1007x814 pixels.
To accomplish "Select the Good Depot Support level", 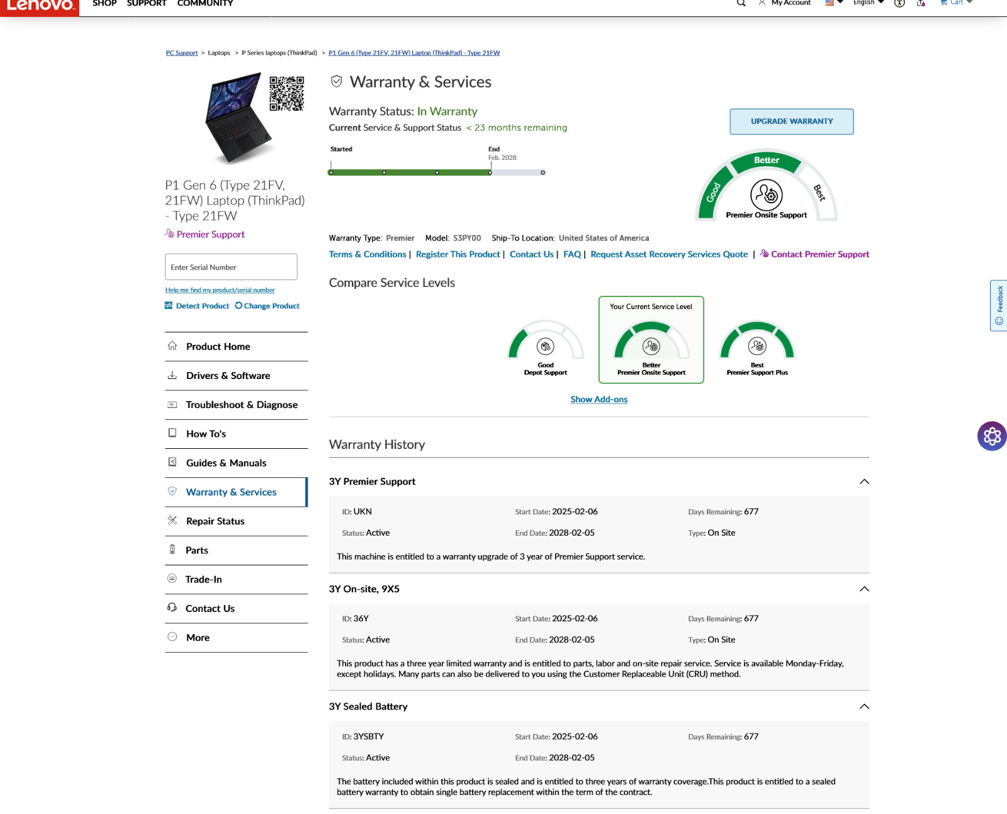I will tap(546, 349).
